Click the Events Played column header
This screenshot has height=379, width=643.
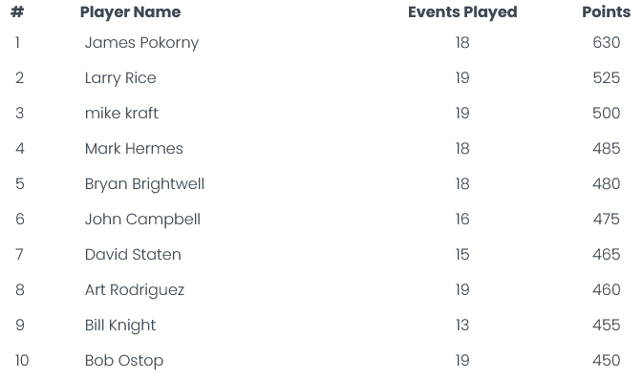462,12
